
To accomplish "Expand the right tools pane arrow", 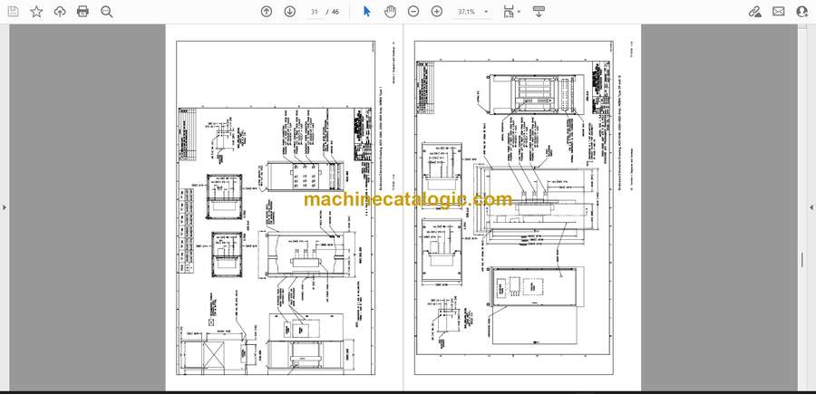I will (811, 207).
